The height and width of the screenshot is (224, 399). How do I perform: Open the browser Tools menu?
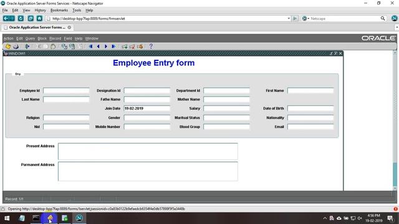coord(77,10)
